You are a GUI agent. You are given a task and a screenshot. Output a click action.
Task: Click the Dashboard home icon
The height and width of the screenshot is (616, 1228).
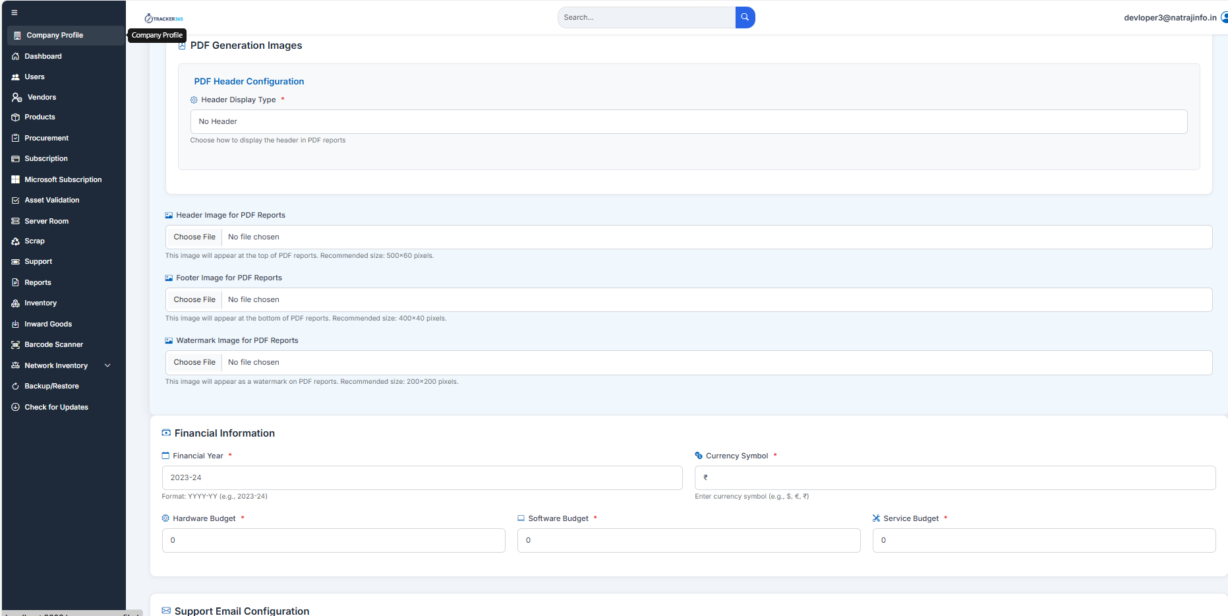pos(15,56)
